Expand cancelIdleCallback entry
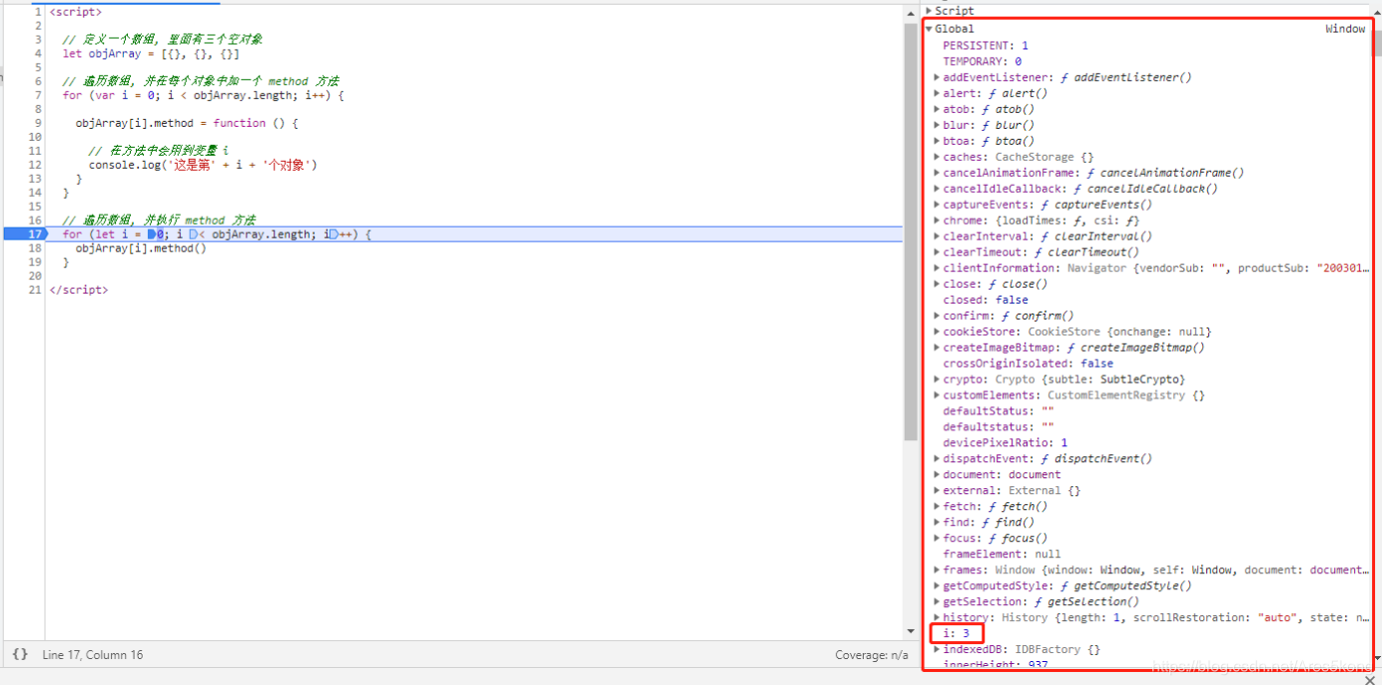 (x=937, y=189)
